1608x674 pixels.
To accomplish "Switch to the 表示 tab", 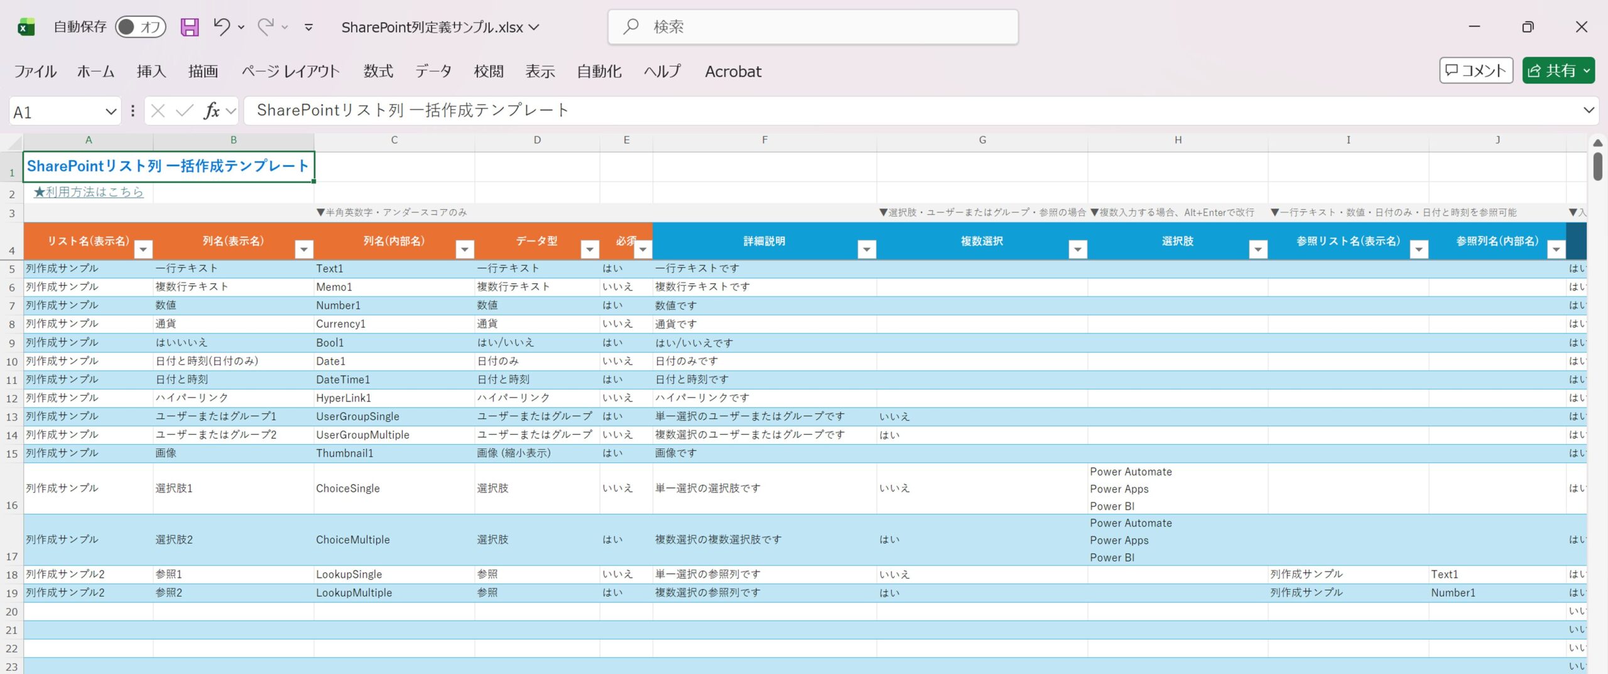I will click(x=540, y=71).
